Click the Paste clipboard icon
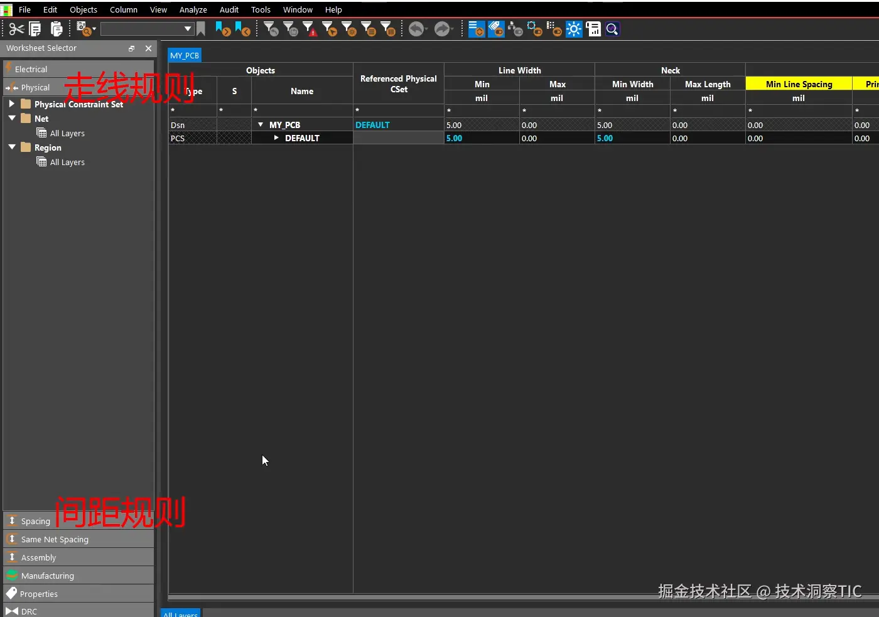This screenshot has height=617, width=879. click(57, 29)
